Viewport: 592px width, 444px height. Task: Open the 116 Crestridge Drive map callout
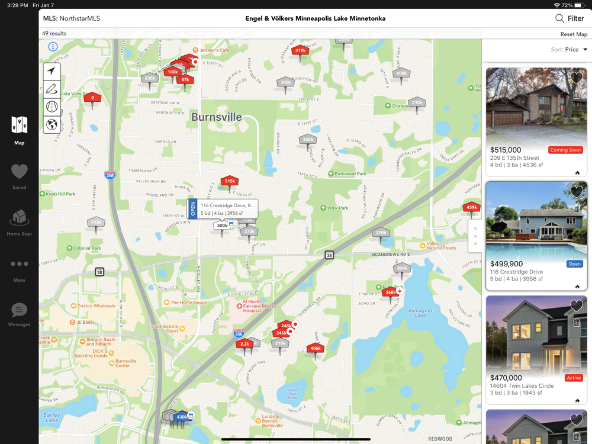[x=223, y=209]
